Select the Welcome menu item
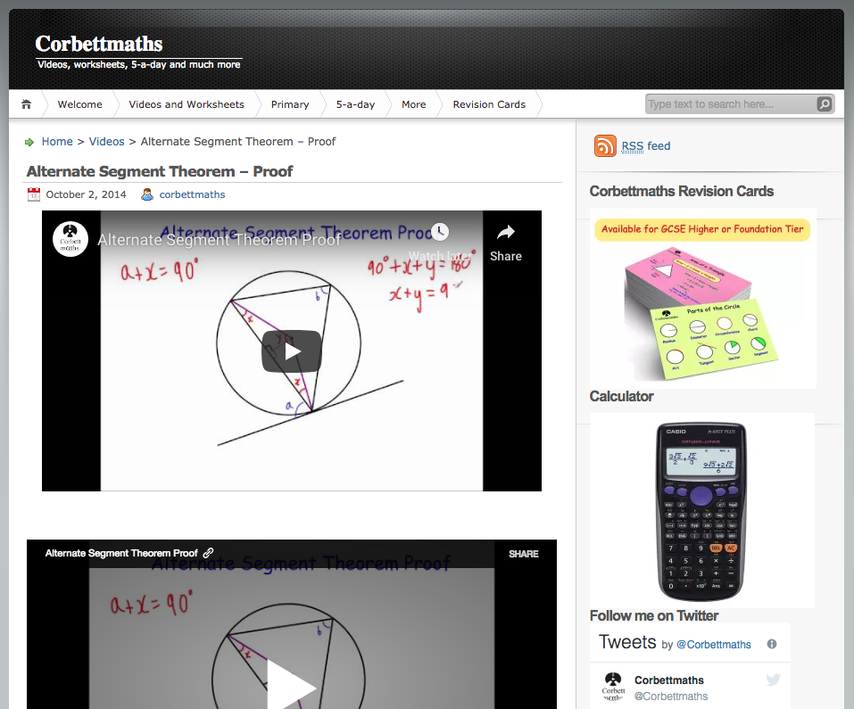The height and width of the screenshot is (709, 854). tap(79, 104)
